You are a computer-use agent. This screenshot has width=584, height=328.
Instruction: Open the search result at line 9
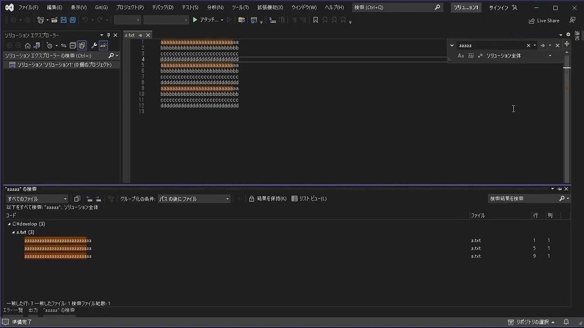pos(57,256)
